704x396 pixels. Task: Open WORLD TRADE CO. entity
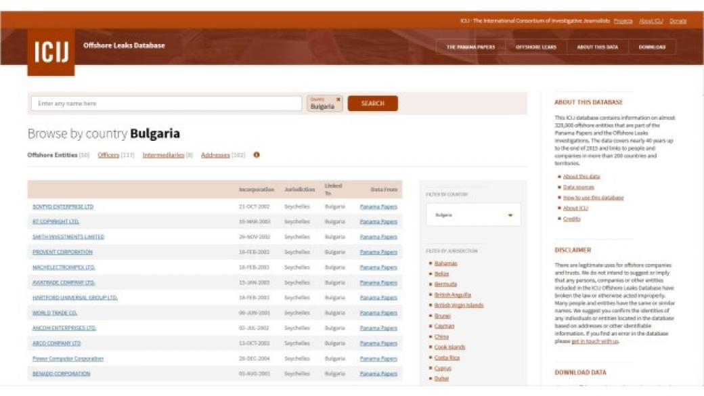[x=55, y=313]
